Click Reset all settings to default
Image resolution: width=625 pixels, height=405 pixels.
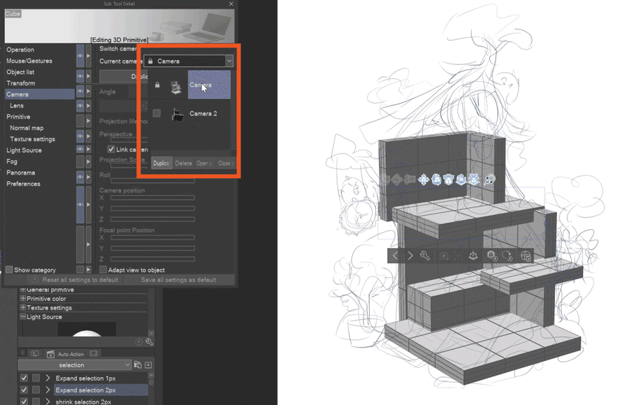click(x=76, y=279)
